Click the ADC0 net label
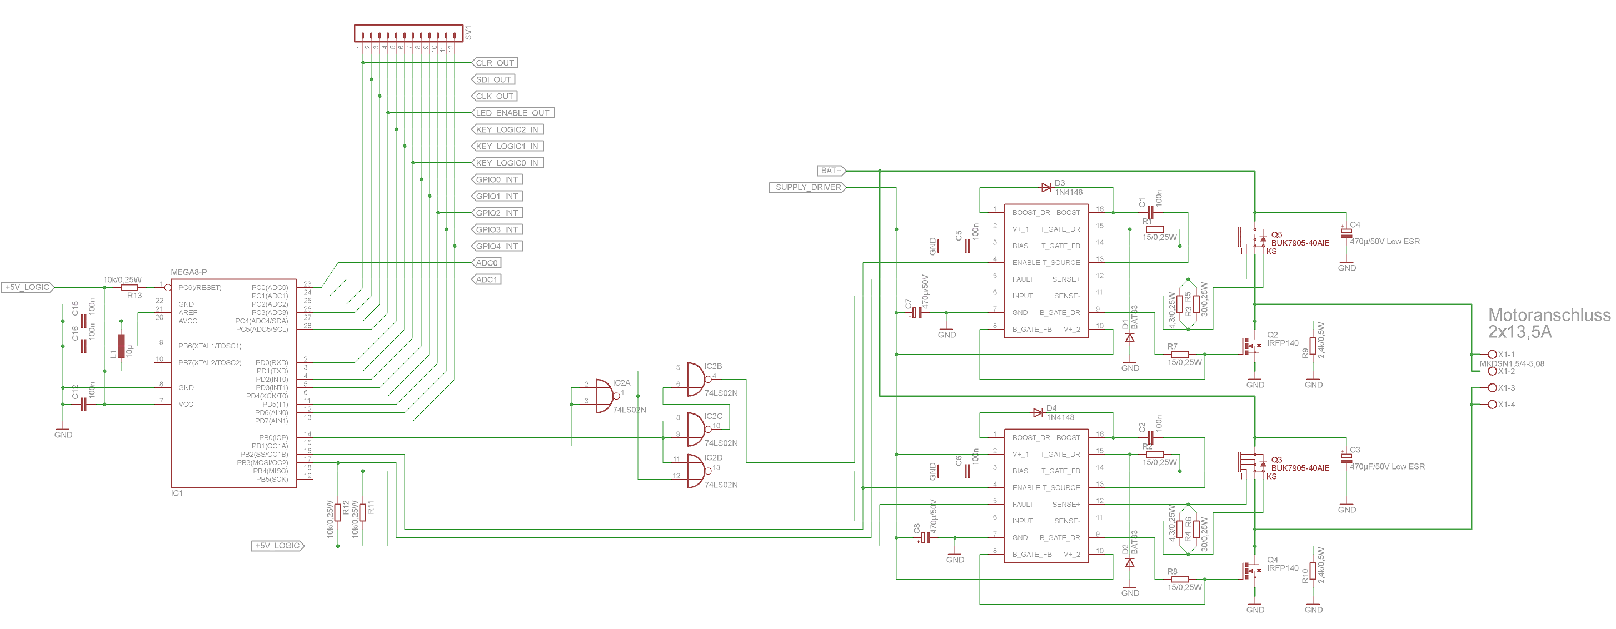Screen dimensions: 1616x629 pos(486,263)
